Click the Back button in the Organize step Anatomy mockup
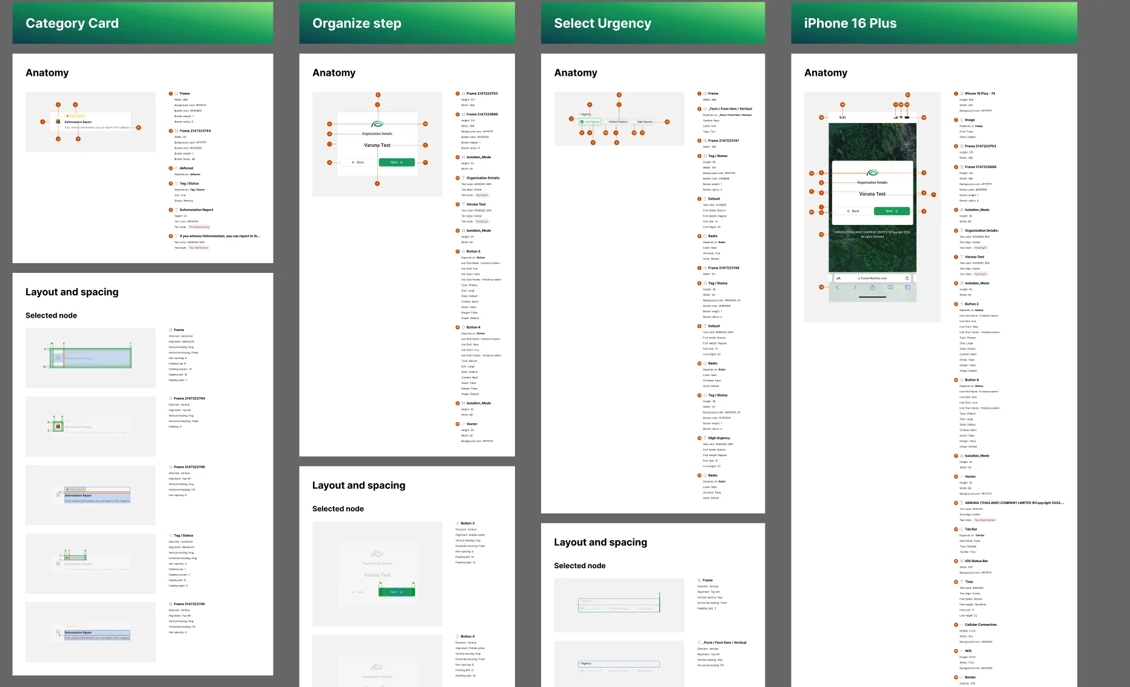Viewport: 1130px width, 687px height. tap(358, 163)
